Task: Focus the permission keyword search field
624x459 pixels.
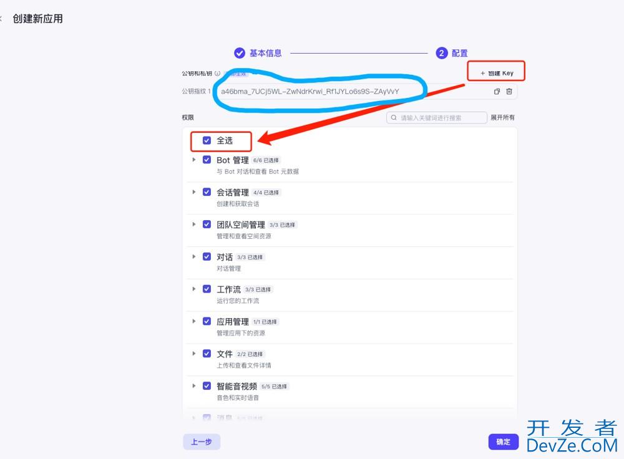Action: tap(437, 118)
